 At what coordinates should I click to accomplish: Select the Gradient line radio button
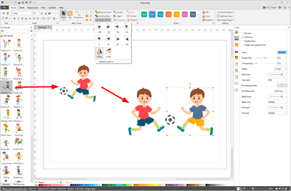243,41
